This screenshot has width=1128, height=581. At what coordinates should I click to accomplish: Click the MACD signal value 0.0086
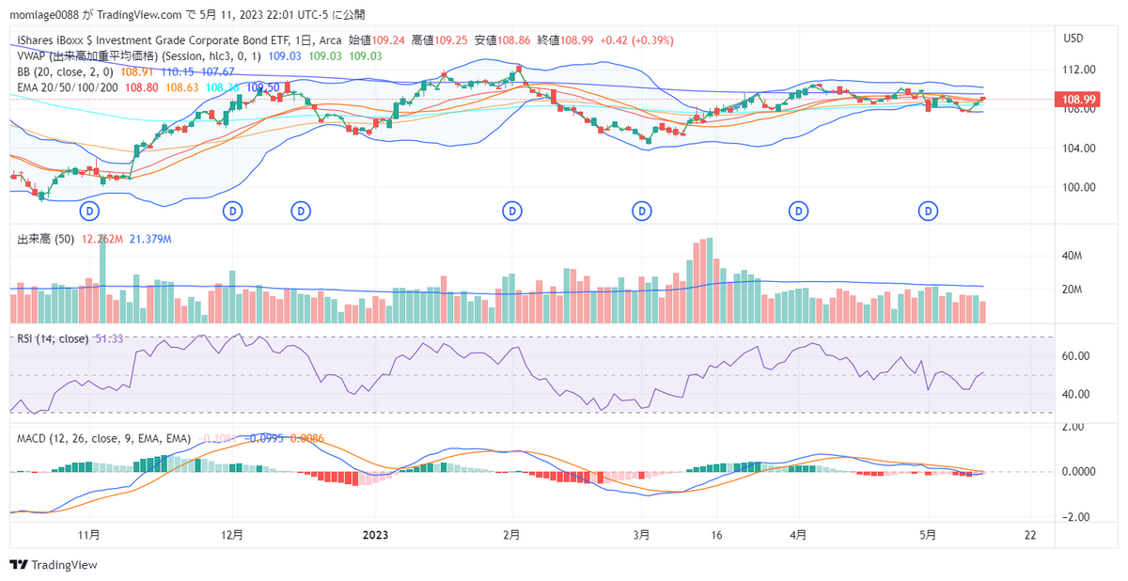pyautogui.click(x=307, y=438)
